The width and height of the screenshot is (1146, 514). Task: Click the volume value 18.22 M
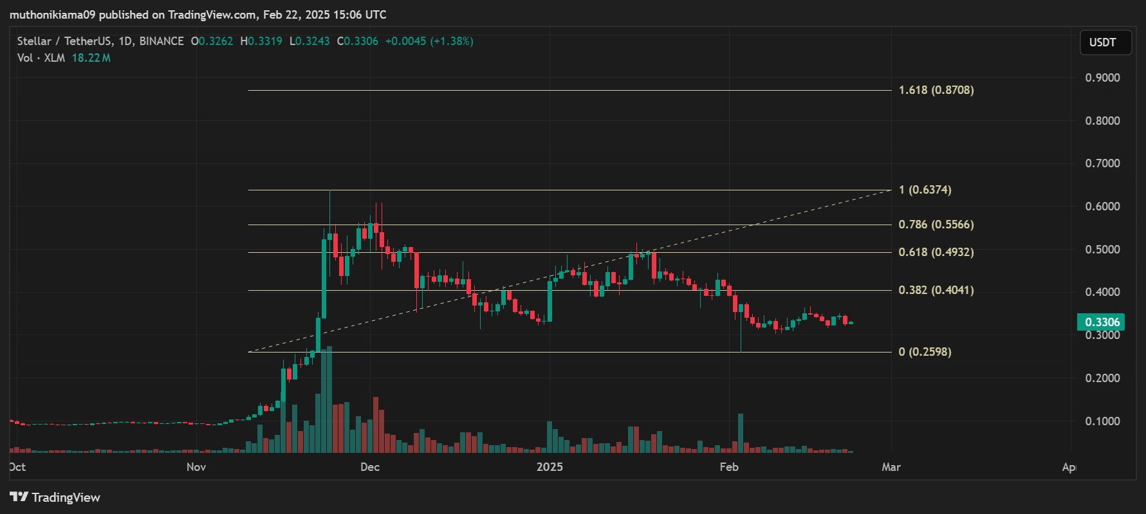tap(91, 58)
